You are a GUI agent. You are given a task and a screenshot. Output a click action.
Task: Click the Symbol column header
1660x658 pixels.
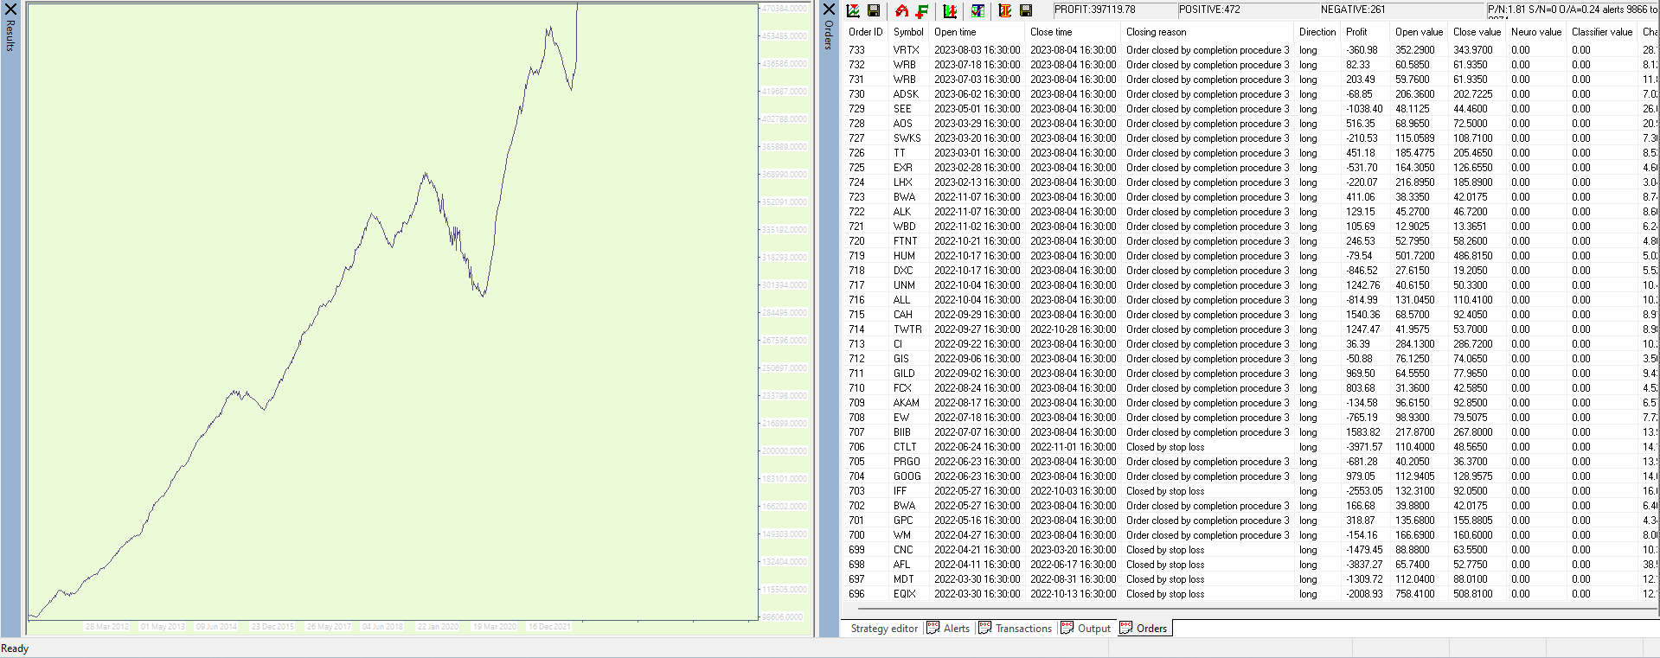pyautogui.click(x=908, y=32)
